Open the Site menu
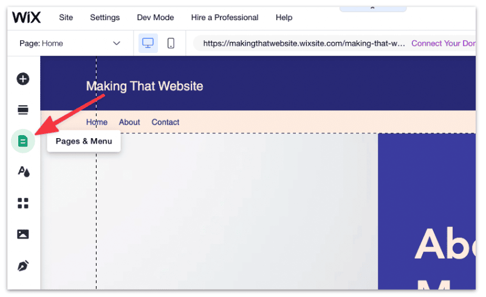The width and height of the screenshot is (486, 297). [x=66, y=18]
